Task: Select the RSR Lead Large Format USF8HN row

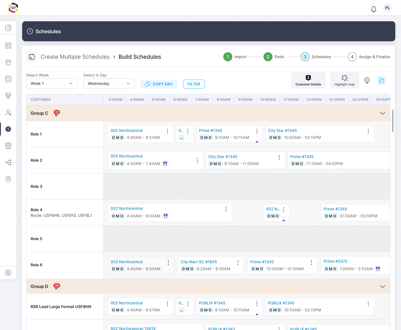Action: [61, 307]
